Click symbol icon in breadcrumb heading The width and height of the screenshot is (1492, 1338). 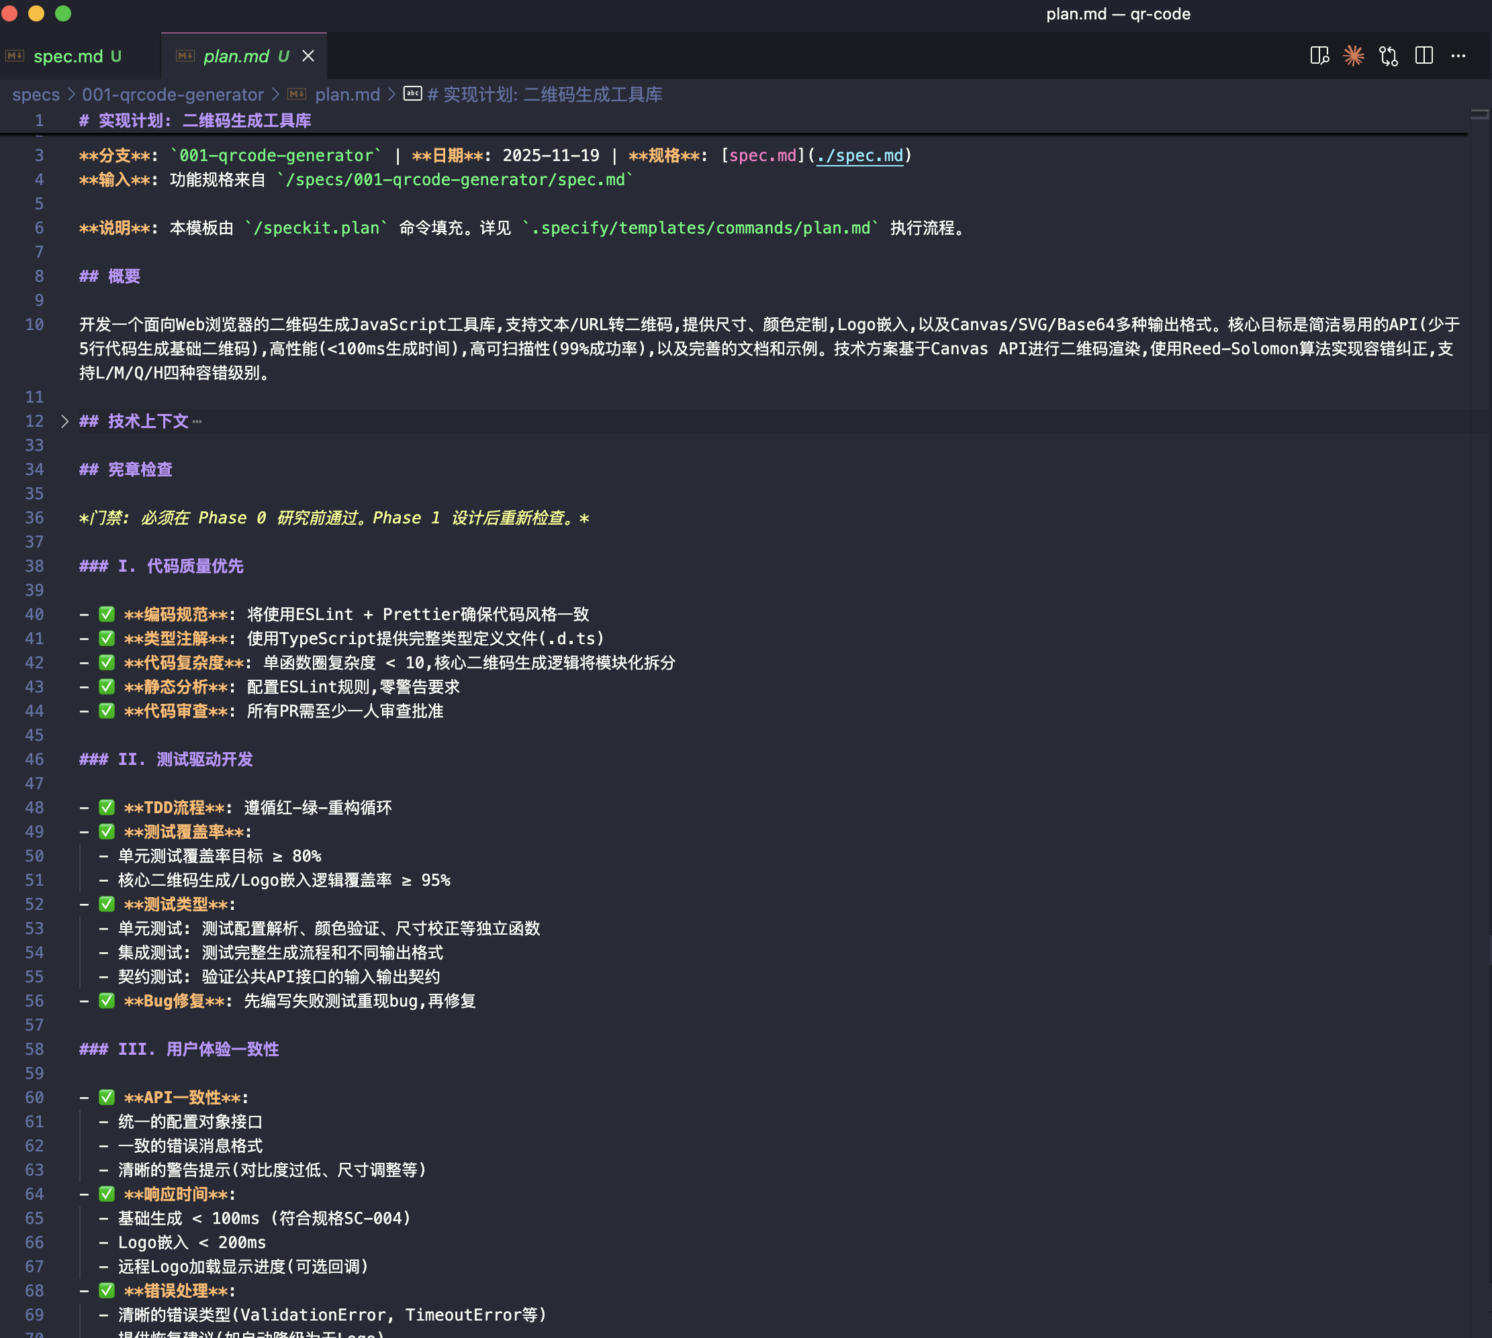coord(413,94)
